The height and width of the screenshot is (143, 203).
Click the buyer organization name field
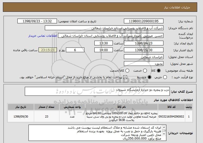(x=104, y=28)
